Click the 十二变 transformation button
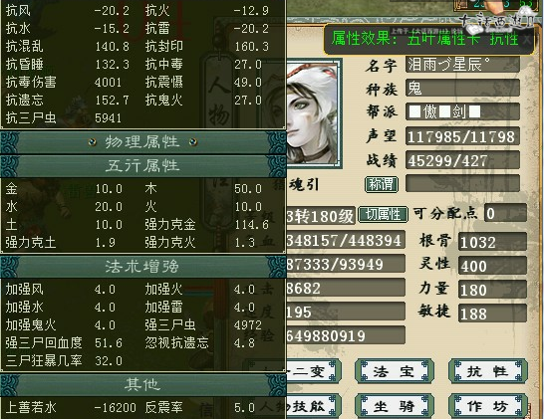544x419 pixels. (312, 371)
